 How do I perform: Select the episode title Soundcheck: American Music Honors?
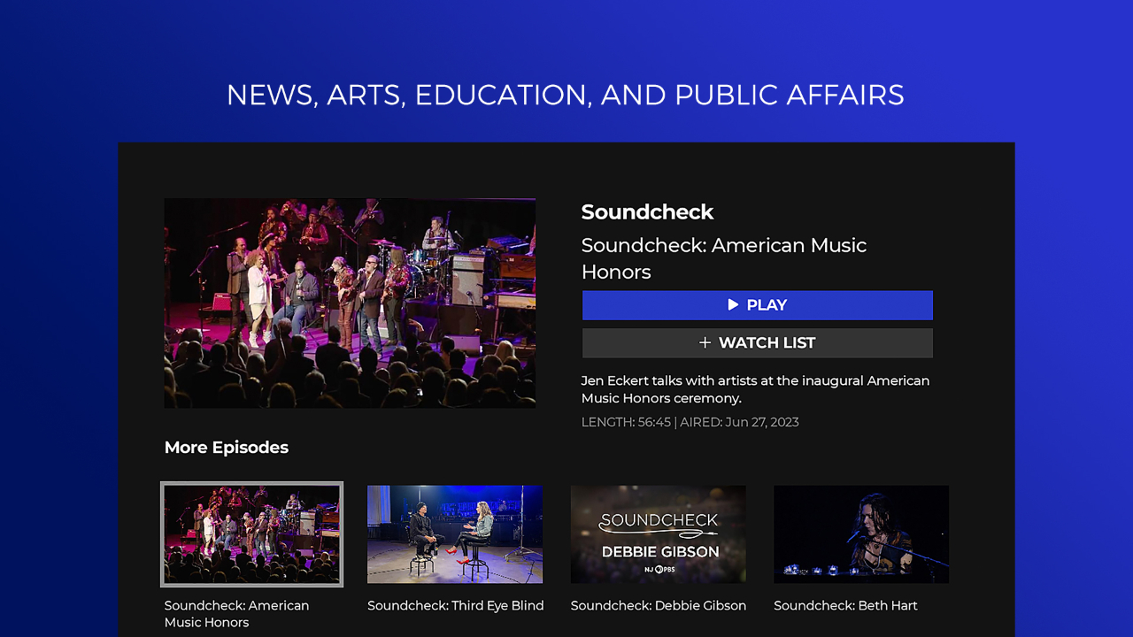click(724, 258)
